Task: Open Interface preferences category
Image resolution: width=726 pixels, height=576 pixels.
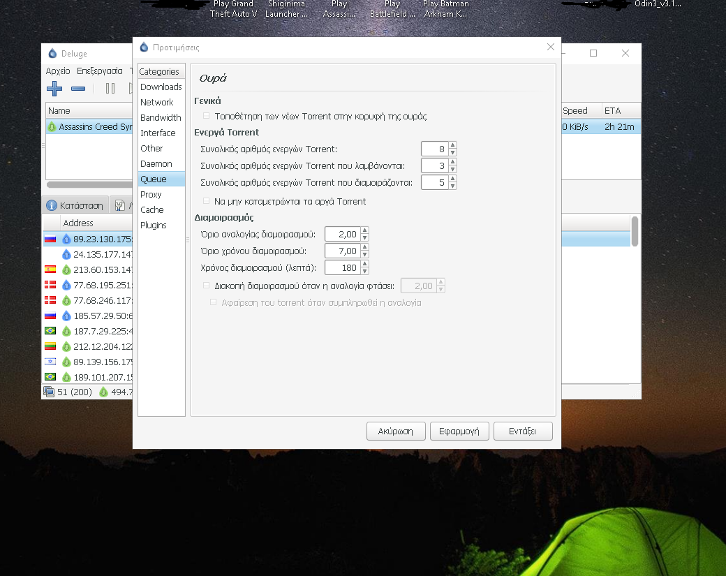Action: point(161,133)
